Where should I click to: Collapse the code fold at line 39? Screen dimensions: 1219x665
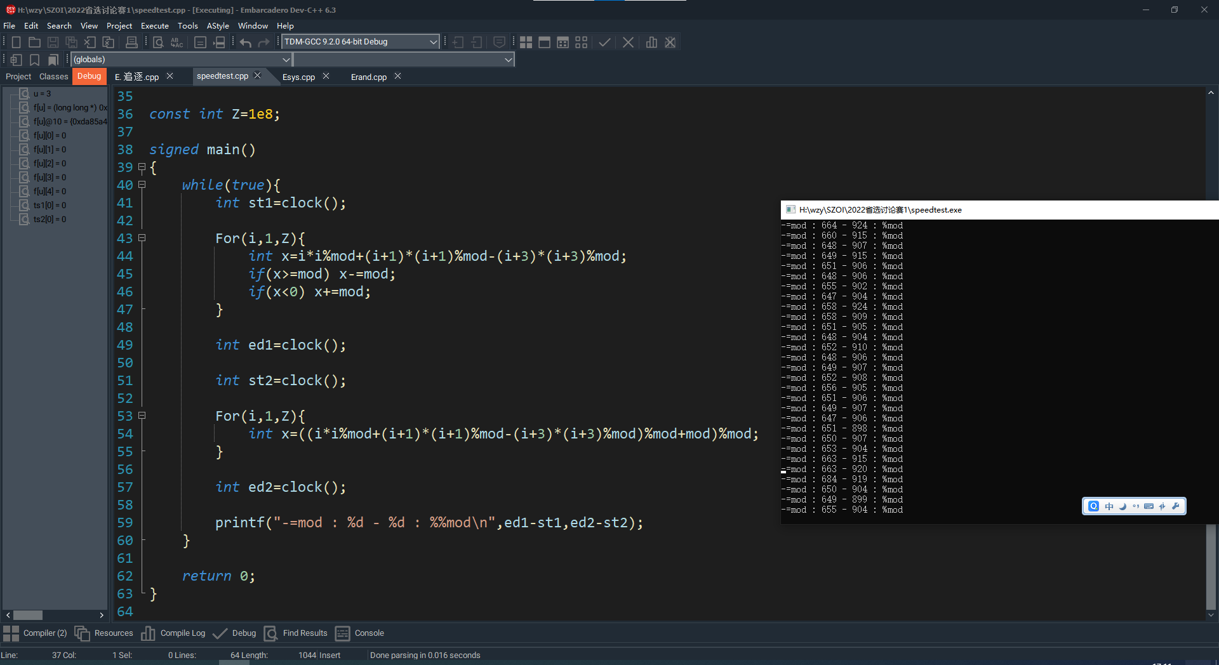pos(142,168)
